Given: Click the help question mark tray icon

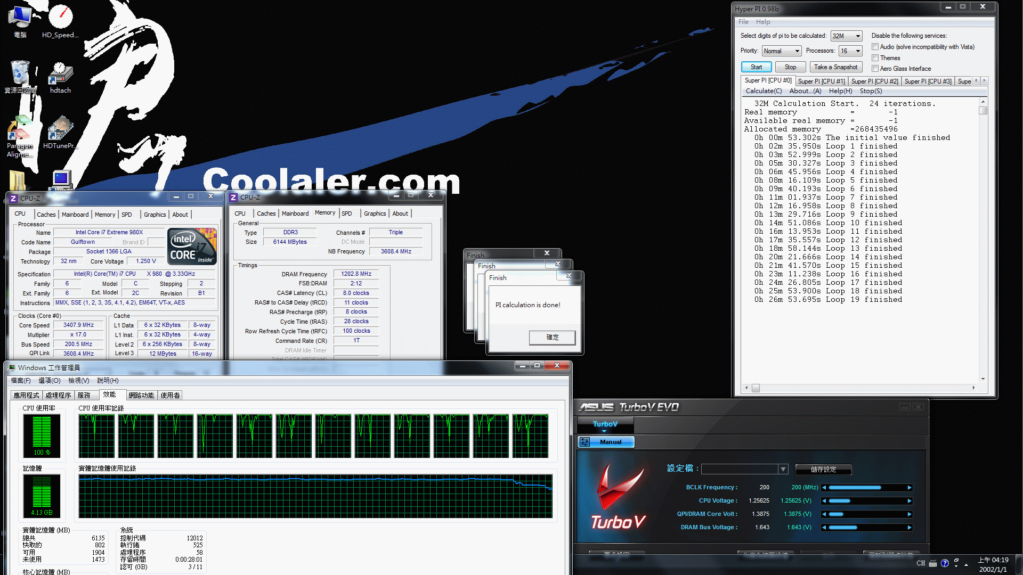Looking at the screenshot, I should pyautogui.click(x=945, y=563).
